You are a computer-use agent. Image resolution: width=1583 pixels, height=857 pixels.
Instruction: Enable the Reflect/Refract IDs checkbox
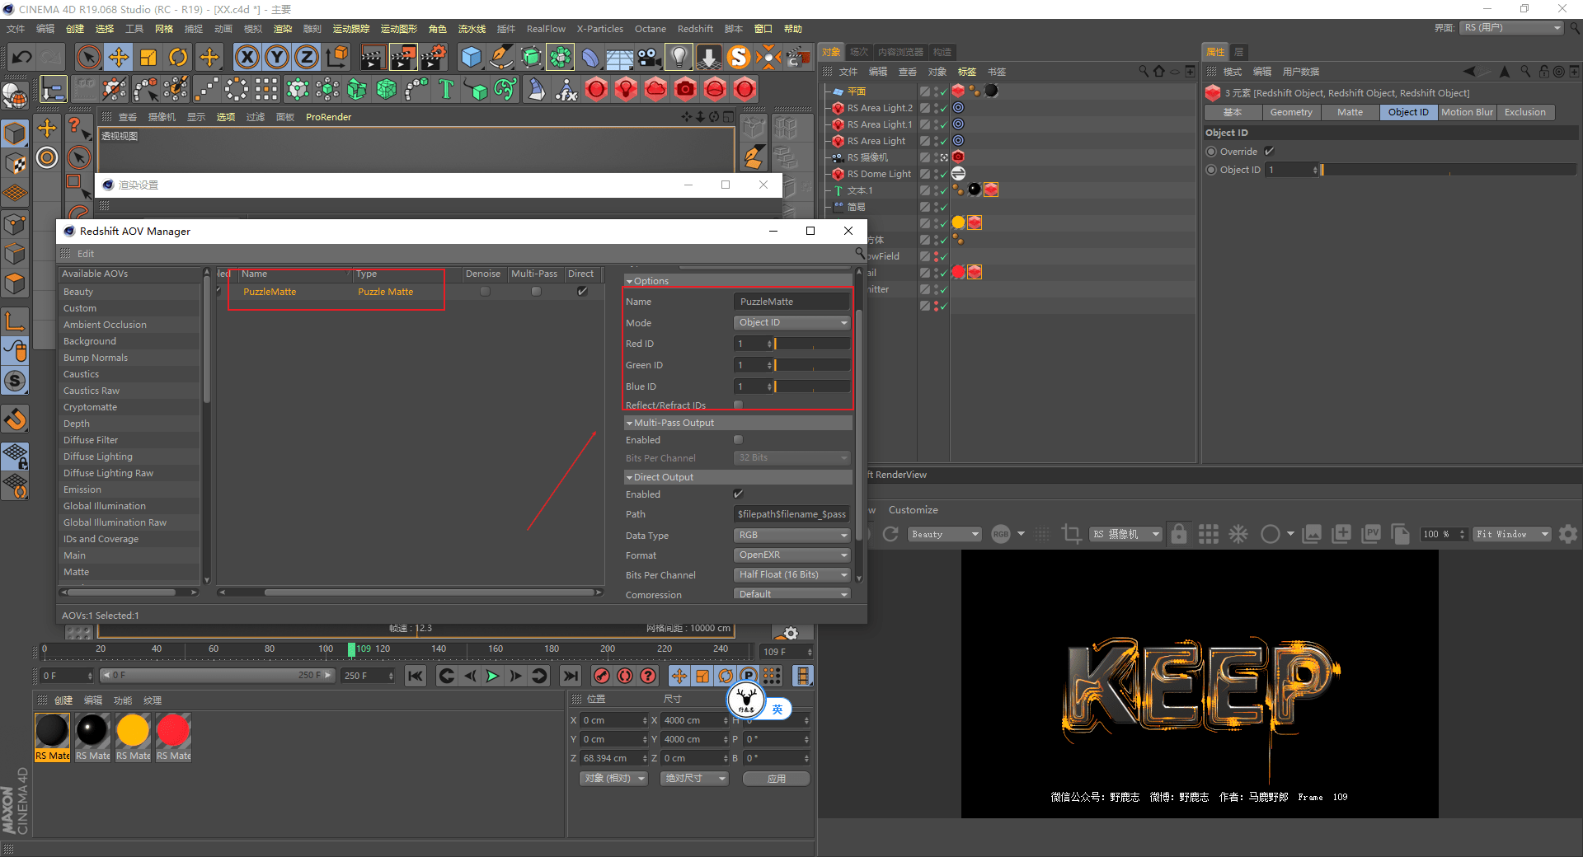coord(738,405)
